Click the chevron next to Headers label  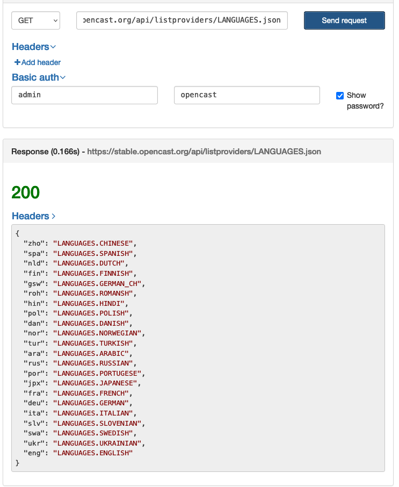[53, 47]
